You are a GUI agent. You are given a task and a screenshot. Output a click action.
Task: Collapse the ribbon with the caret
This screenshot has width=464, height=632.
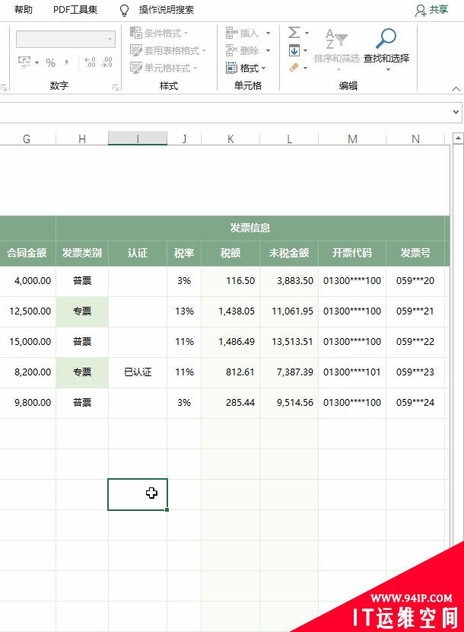coord(456,88)
